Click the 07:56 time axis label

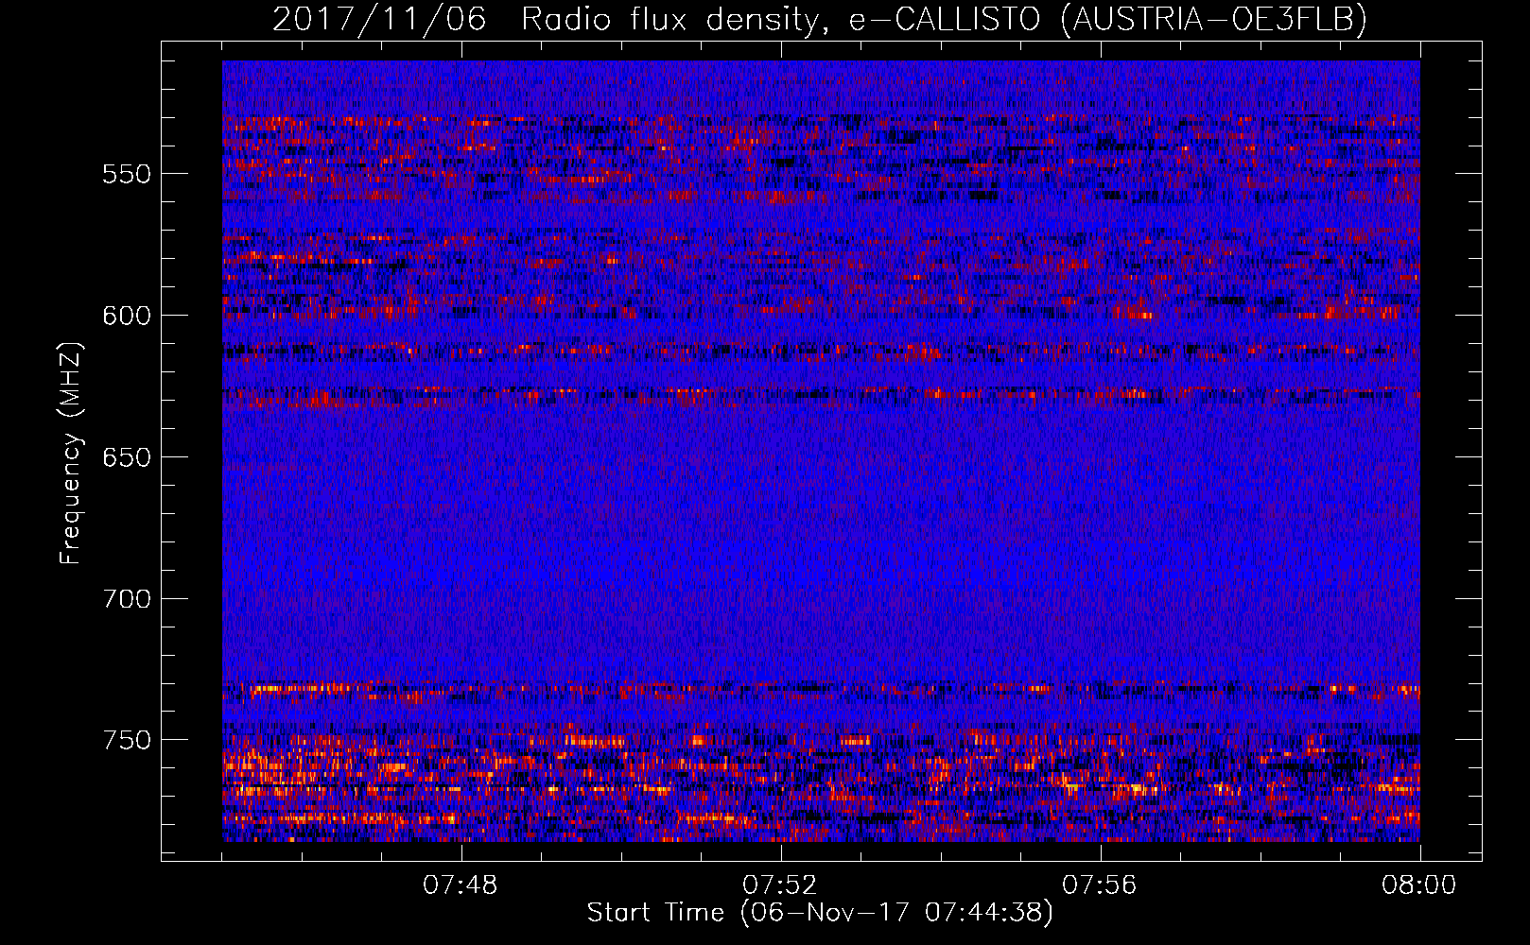tap(1100, 885)
